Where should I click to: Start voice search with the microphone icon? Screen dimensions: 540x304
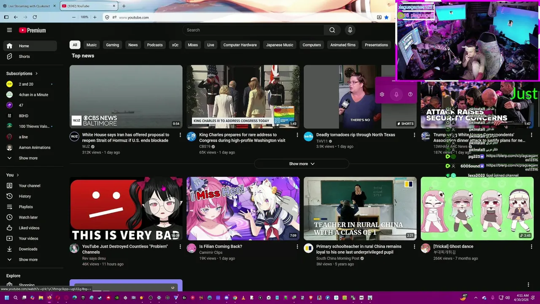click(x=350, y=30)
